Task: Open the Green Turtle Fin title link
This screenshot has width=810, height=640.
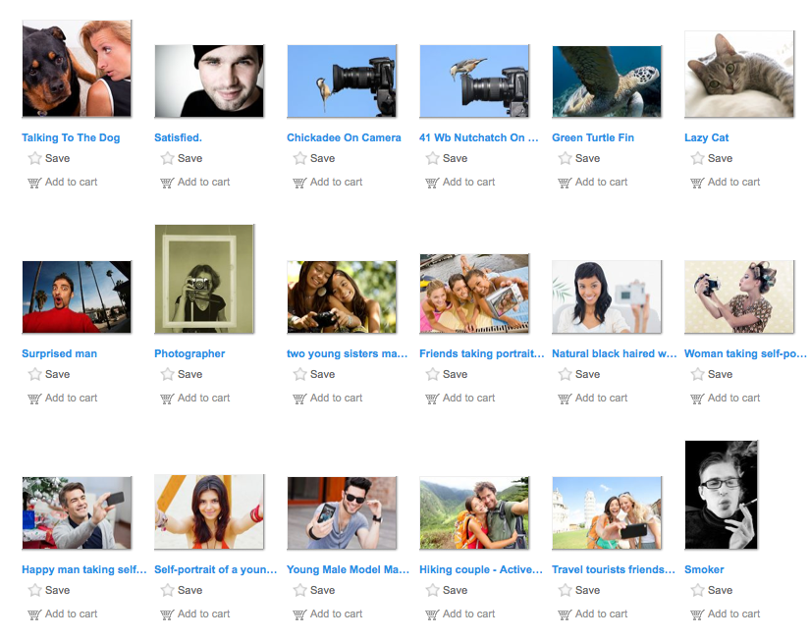Action: (593, 138)
